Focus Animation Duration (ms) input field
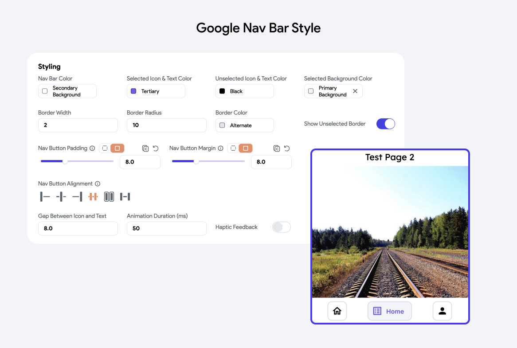517x348 pixels. (x=167, y=228)
